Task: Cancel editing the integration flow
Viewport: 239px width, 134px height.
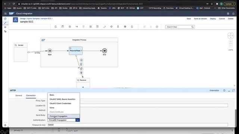Action: click(x=222, y=19)
